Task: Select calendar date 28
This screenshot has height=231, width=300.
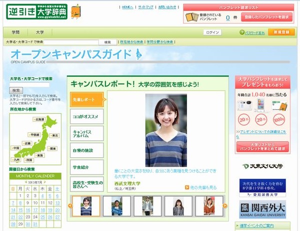Action: 13,224
